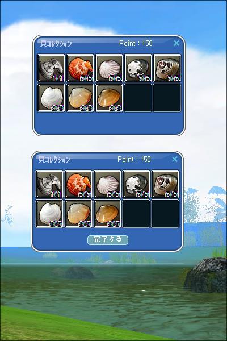This screenshot has width=227, height=341.
Task: Click the first empty slot in top panel
Action: [138, 98]
